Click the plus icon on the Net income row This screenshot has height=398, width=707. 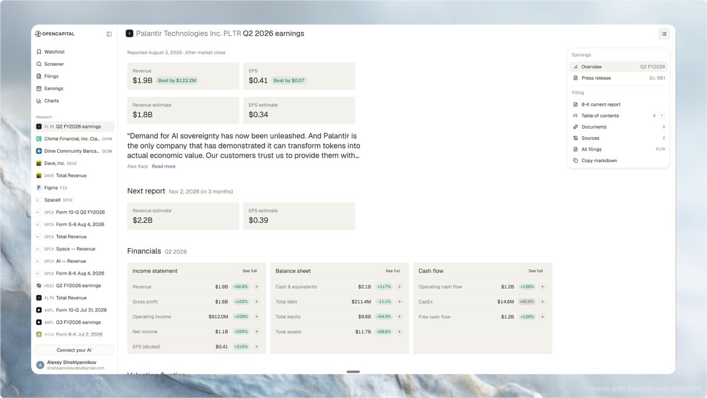[256, 332]
